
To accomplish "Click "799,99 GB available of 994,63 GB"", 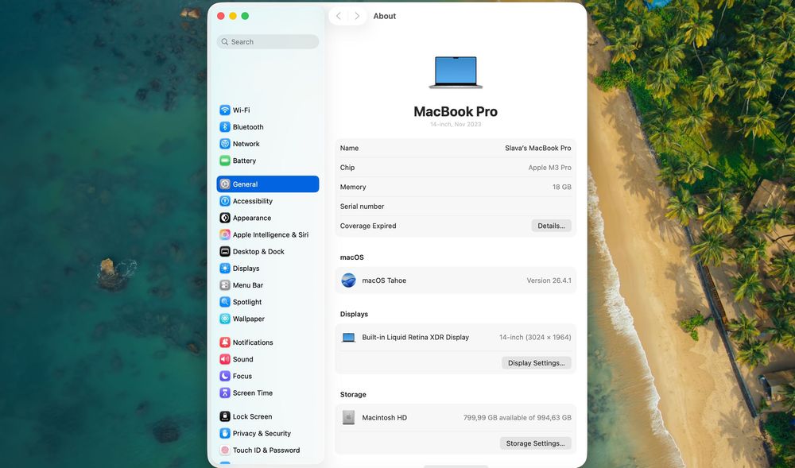I will click(x=518, y=418).
